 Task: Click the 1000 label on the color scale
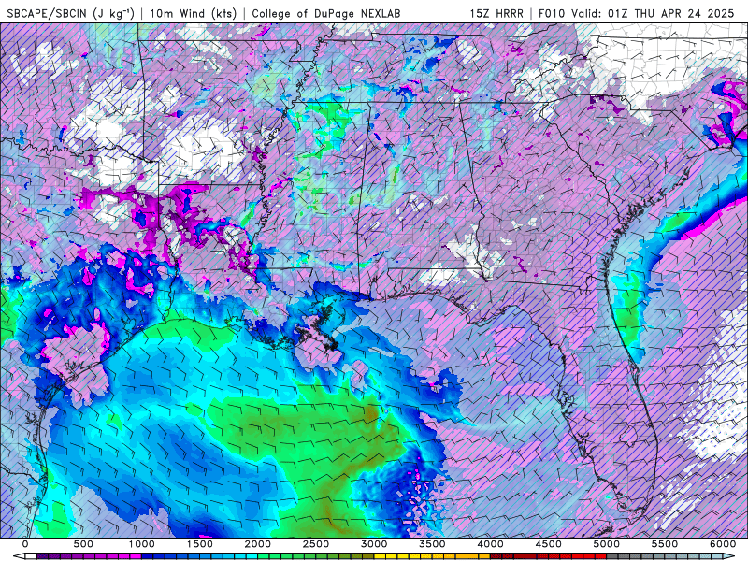click(142, 544)
